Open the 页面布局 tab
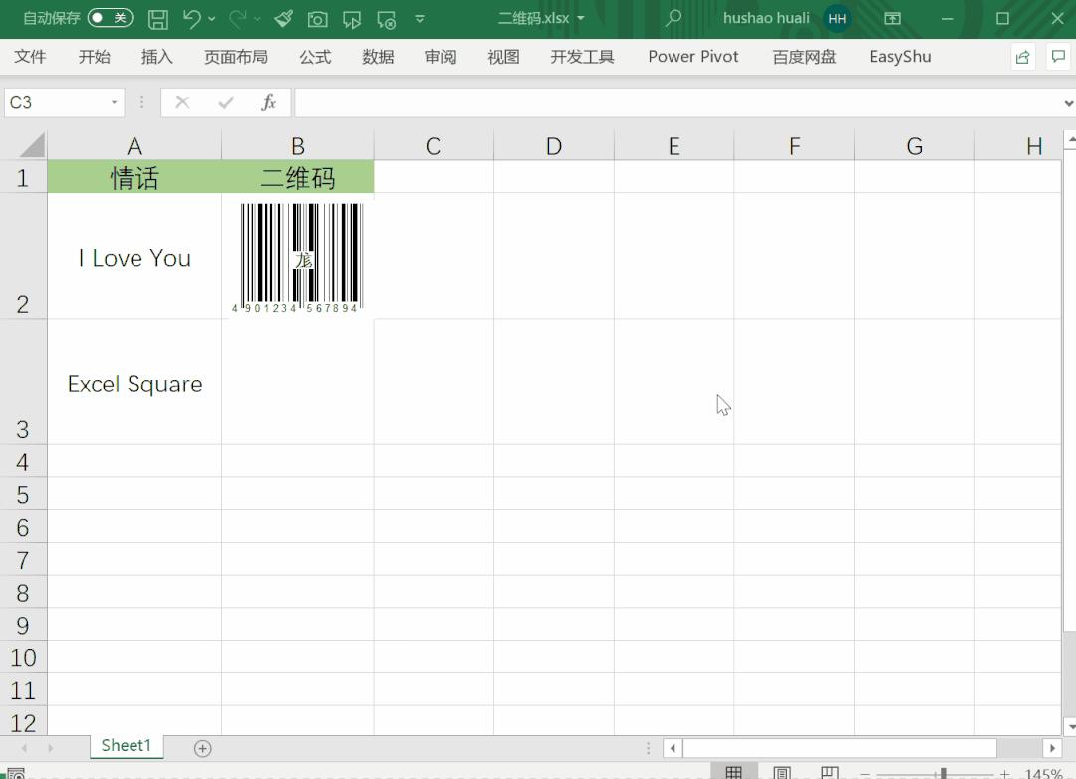This screenshot has height=779, width=1076. point(235,57)
